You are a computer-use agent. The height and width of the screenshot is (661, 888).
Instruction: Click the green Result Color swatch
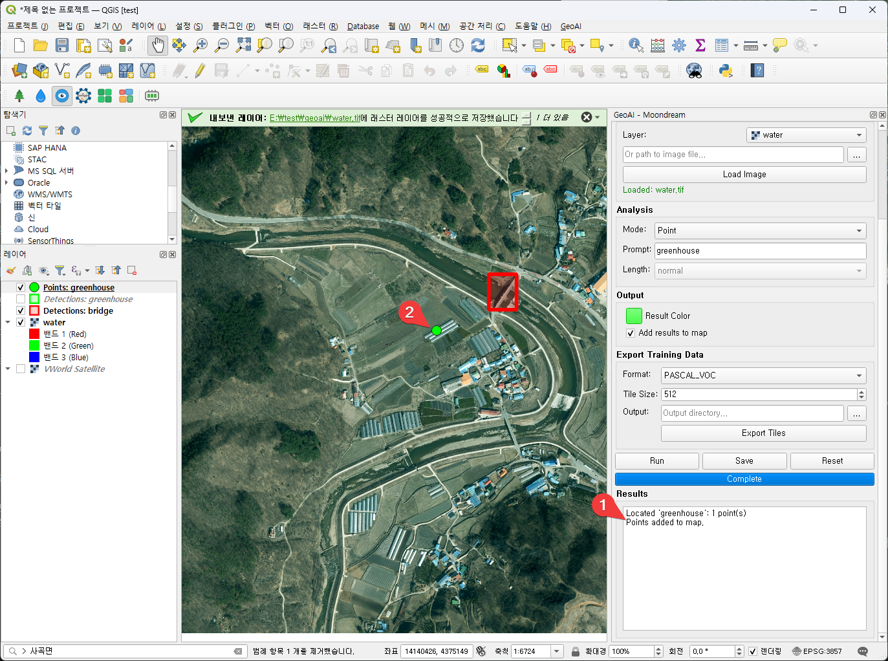(x=634, y=316)
